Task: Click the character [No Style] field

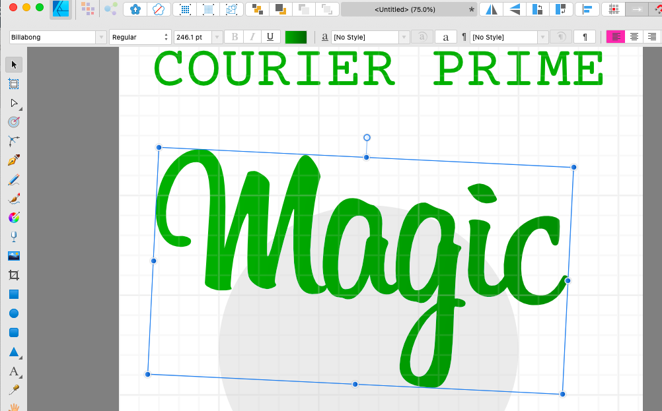Action: 365,37
